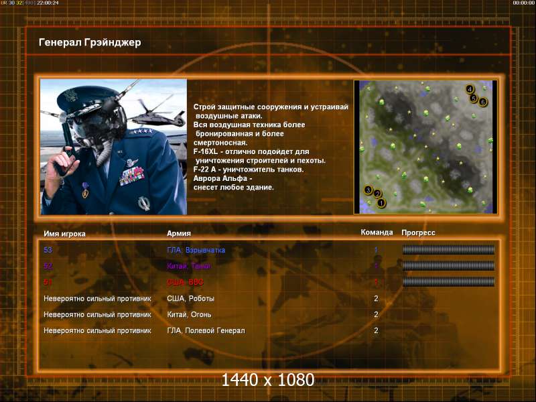This screenshot has height=402, width=536.
Task: Click start position marker 4 on minimap
Action: 470,89
